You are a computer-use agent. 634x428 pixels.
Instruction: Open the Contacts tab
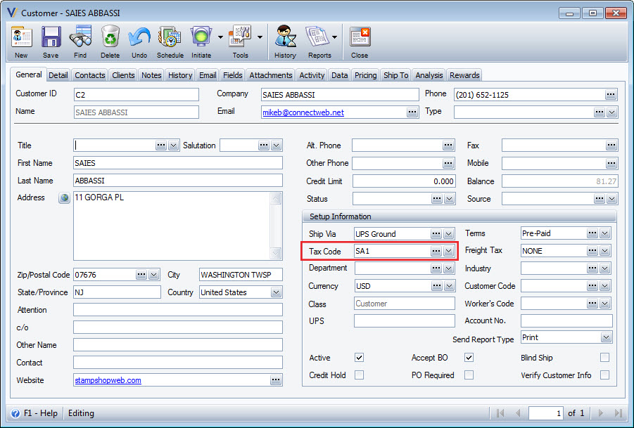(90, 75)
